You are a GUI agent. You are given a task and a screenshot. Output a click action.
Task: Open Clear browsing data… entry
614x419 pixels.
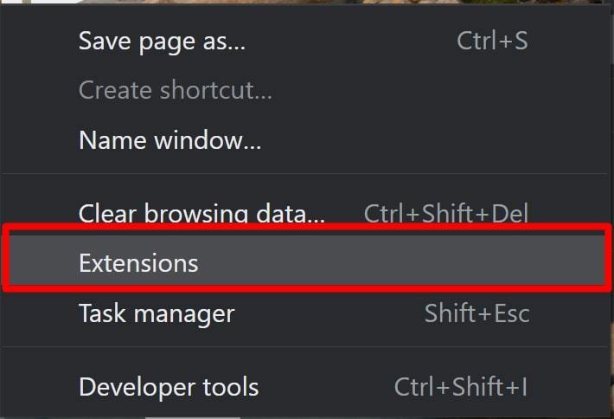click(x=307, y=213)
